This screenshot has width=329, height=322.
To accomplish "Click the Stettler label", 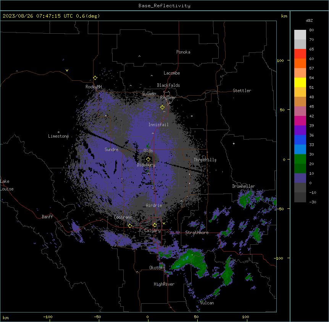I will [x=242, y=91].
